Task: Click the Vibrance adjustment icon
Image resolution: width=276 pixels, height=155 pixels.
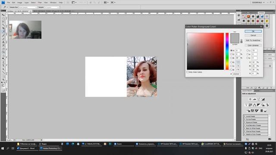Action: (x=246, y=105)
